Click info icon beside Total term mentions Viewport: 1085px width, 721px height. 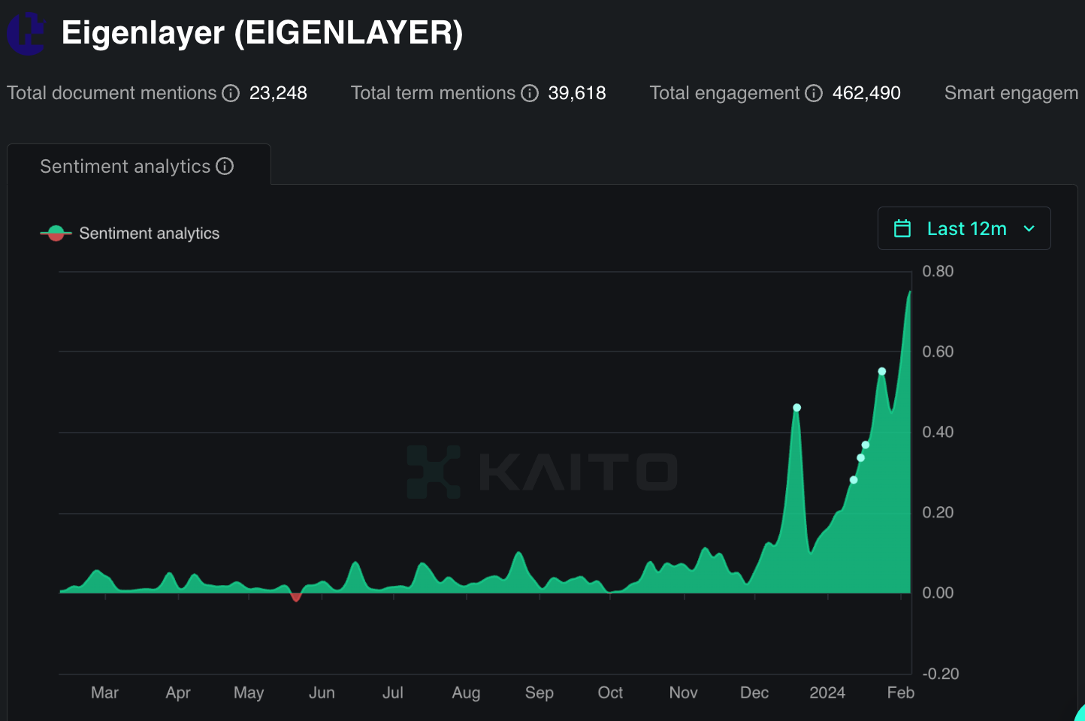[530, 93]
